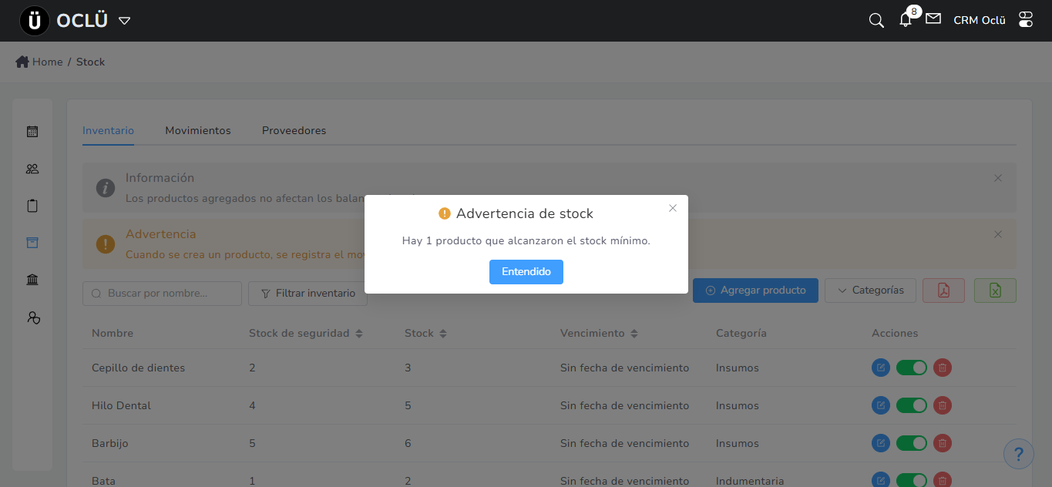Edit the Cepillo de dientes product

881,368
